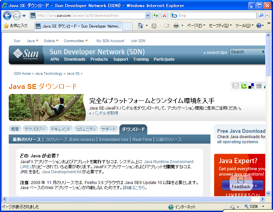Show more toolbar commands via » chevron

pyautogui.click(x=269, y=23)
